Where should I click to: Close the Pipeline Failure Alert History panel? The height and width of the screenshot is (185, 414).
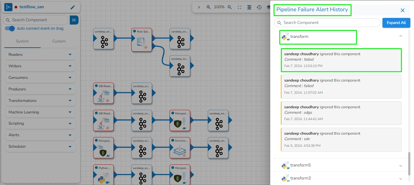click(402, 10)
